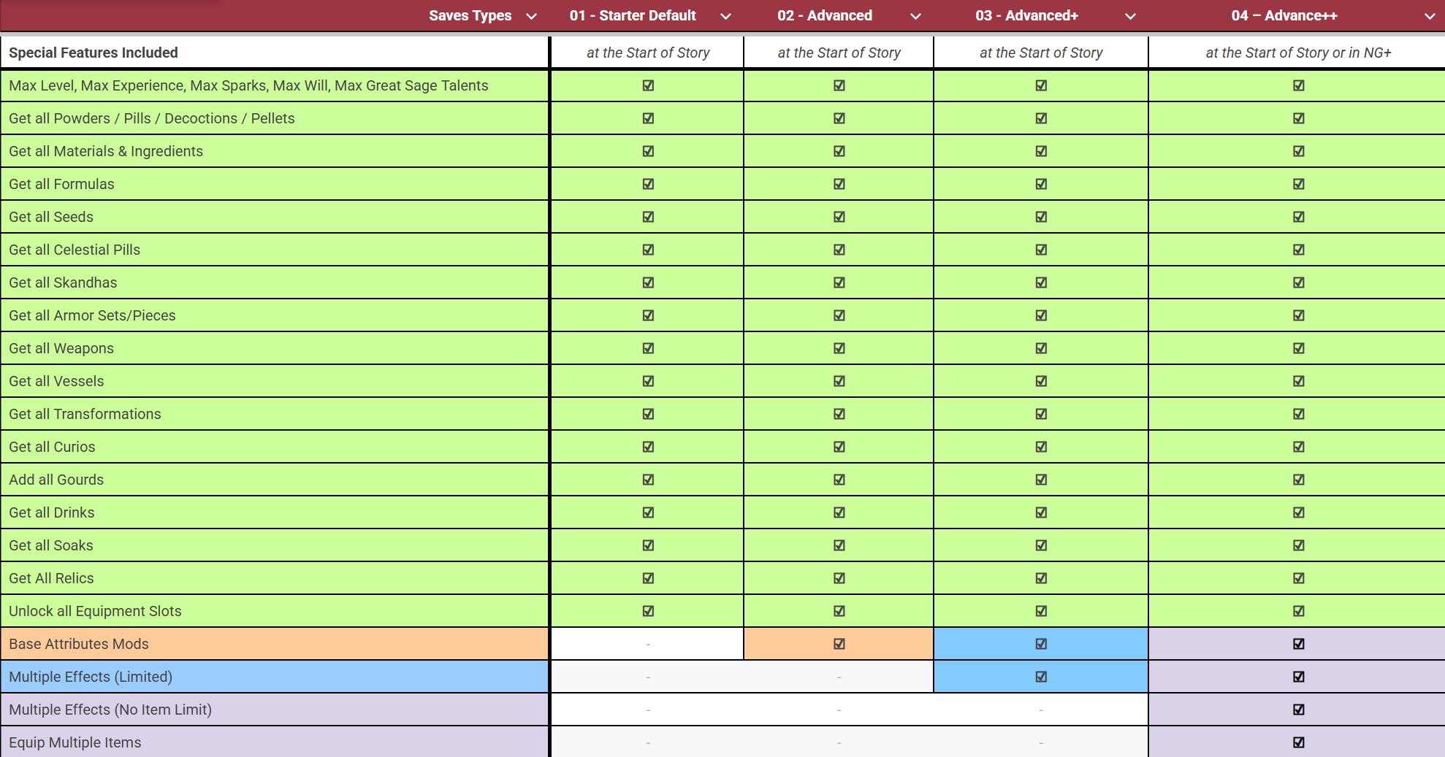Toggle Advance++ checkbox for Equip Multiple Items

(1298, 742)
